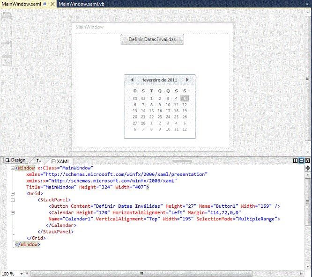Select the MainWindow.xaml document tab
The width and height of the screenshot is (312, 277).
(21, 4)
